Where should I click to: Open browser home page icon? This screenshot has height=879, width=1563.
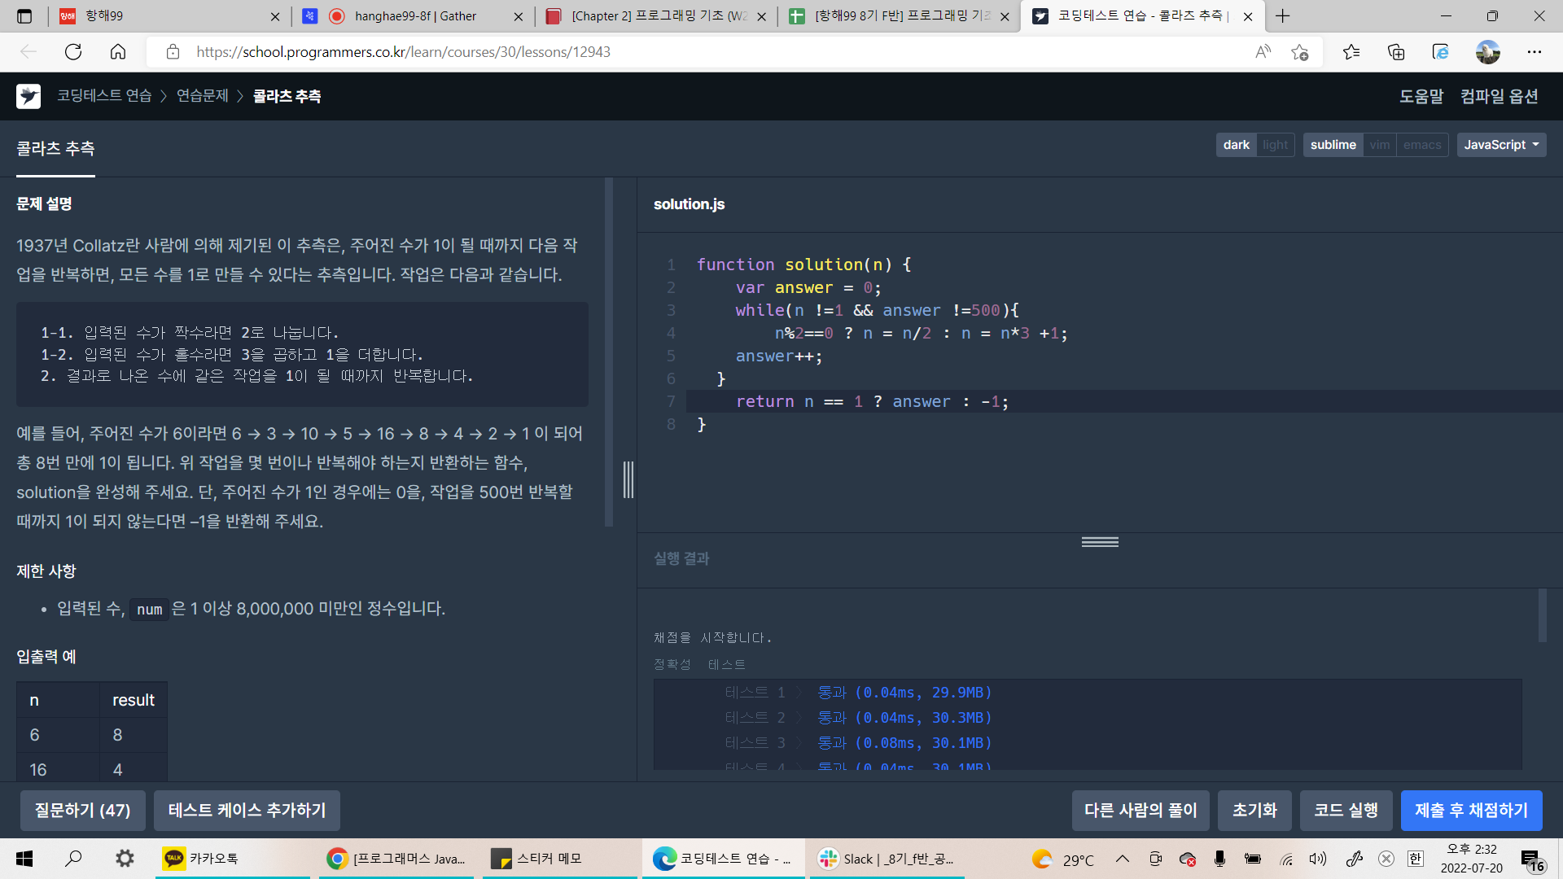pos(118,52)
